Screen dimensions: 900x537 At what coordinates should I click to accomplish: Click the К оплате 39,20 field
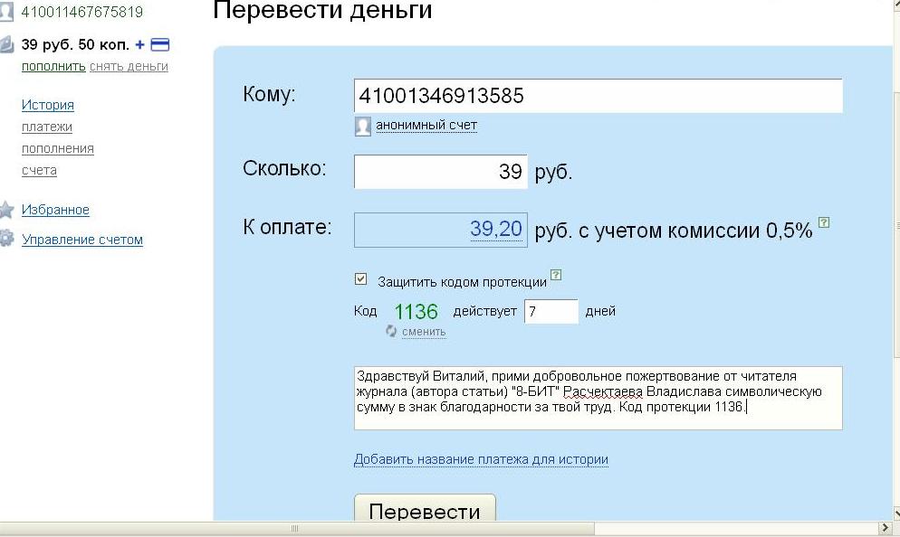(440, 230)
